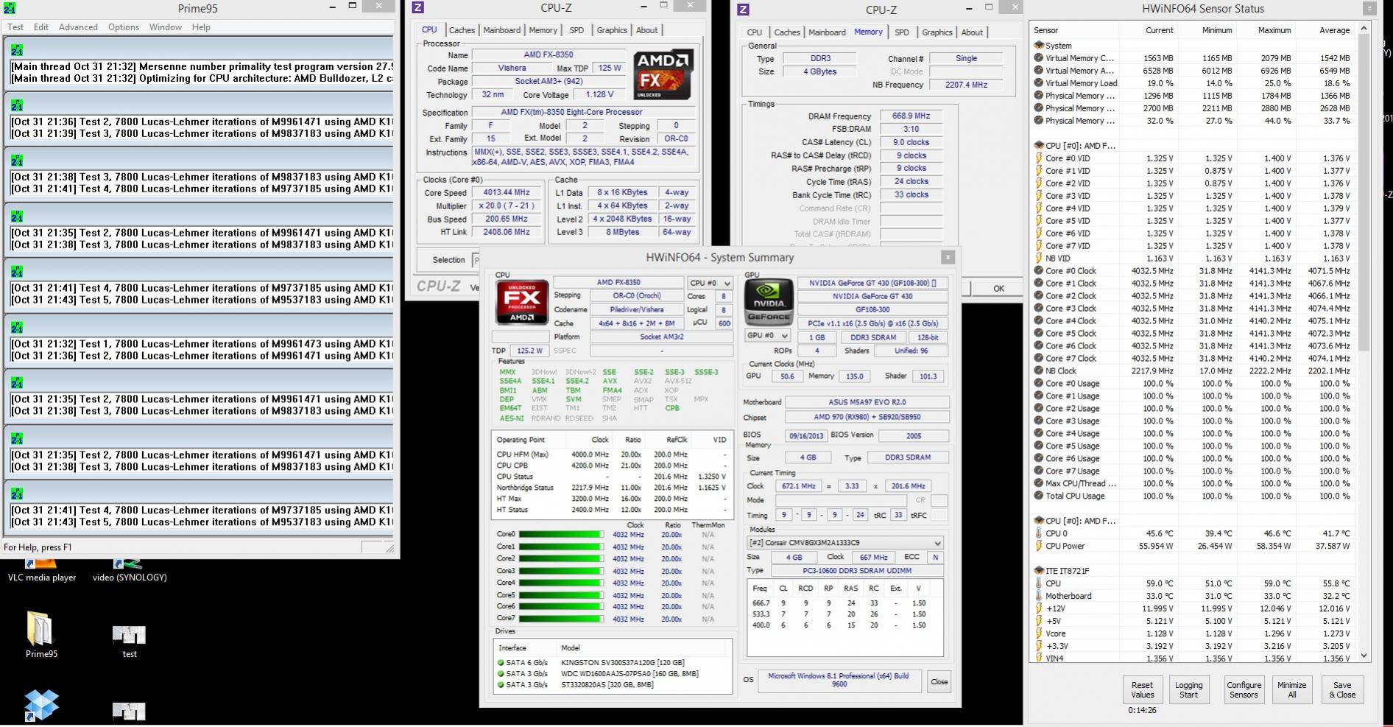Click the ITE IT8721F group icon
This screenshot has height=727, width=1393.
point(1039,571)
